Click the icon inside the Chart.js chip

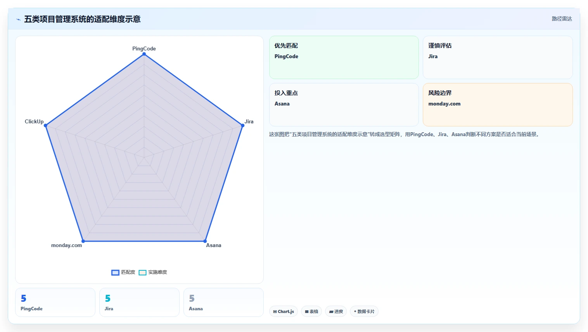pyautogui.click(x=275, y=312)
